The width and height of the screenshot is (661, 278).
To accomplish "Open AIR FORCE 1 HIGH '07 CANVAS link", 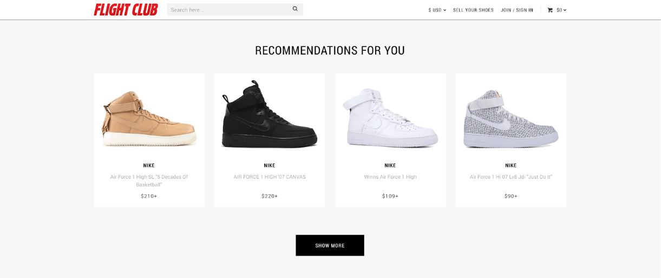I will 270,177.
